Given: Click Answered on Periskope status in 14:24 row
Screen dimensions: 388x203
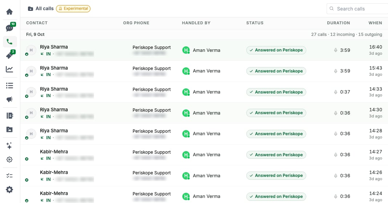Looking at the screenshot, I should pyautogui.click(x=276, y=196).
